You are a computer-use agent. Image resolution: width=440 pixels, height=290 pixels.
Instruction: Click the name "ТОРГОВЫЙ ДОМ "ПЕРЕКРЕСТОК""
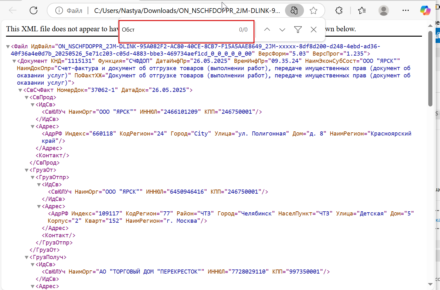[x=157, y=272]
